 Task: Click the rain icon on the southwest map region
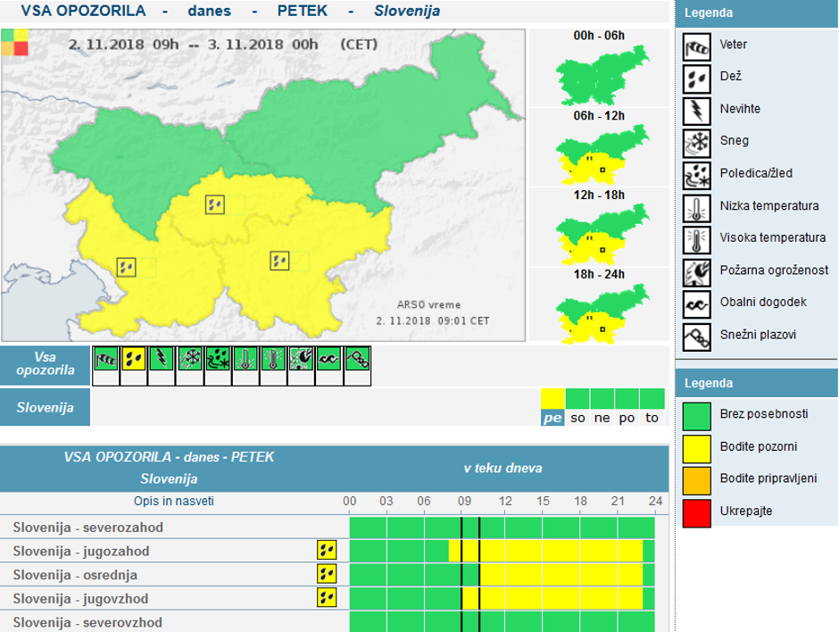[128, 266]
